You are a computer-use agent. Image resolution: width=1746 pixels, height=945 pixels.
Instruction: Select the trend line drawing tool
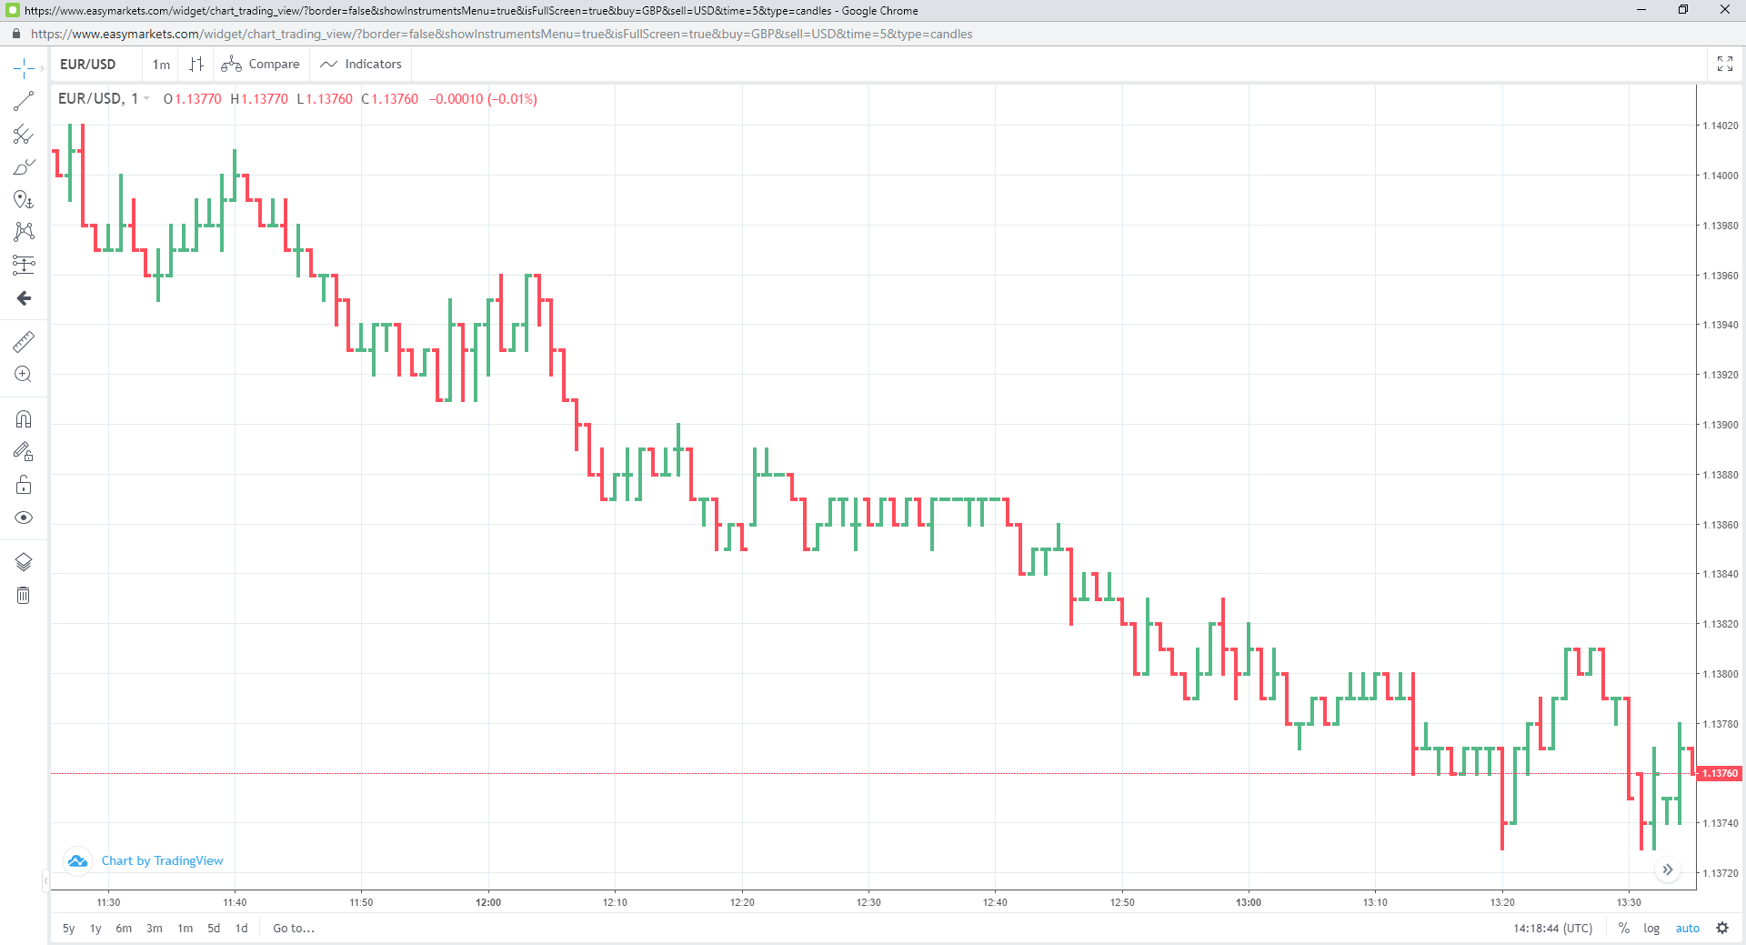[x=24, y=101]
